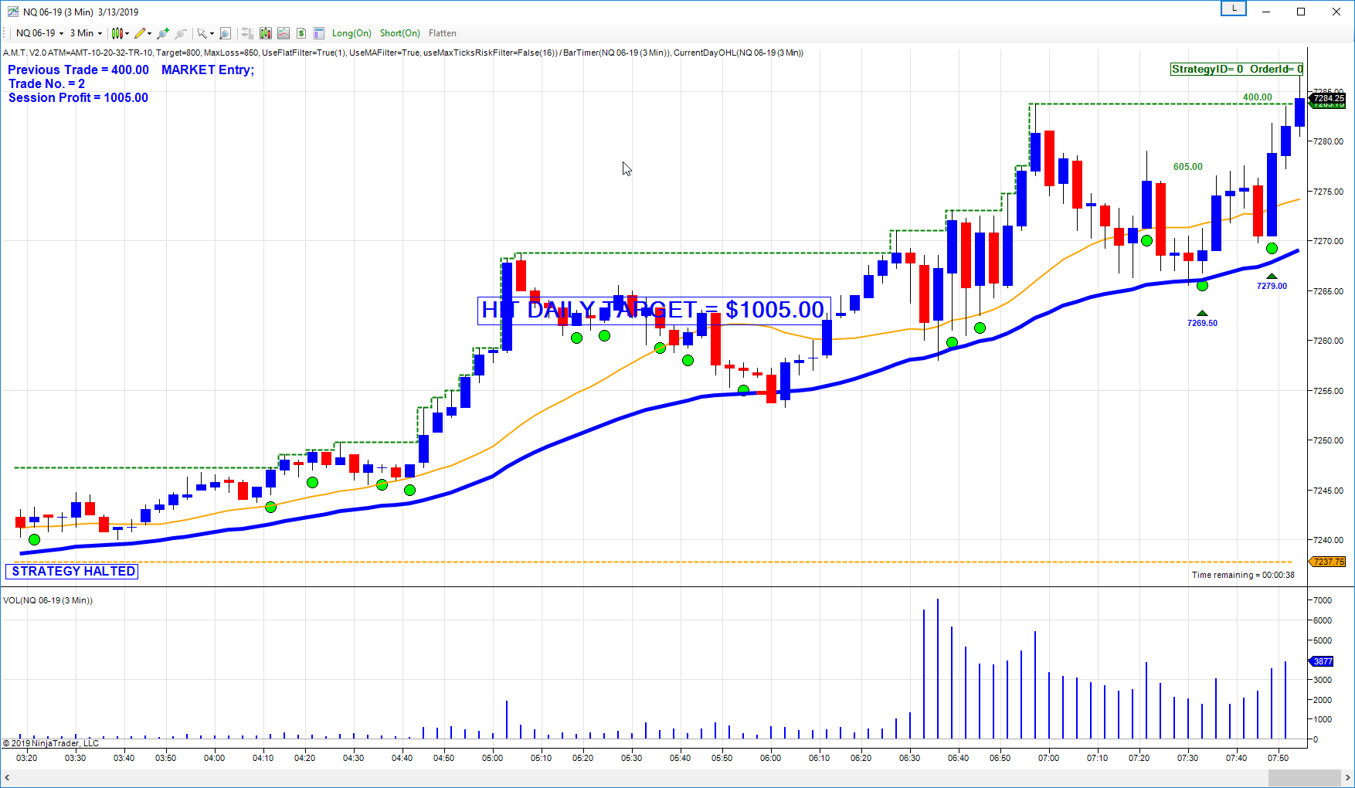Click the STRATEGY HALTED label
Viewport: 1355px width, 788px height.
(73, 571)
